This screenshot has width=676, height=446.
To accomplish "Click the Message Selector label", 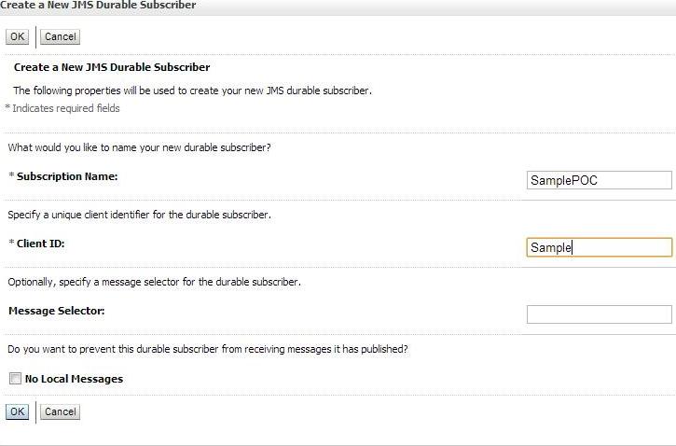I will (57, 311).
